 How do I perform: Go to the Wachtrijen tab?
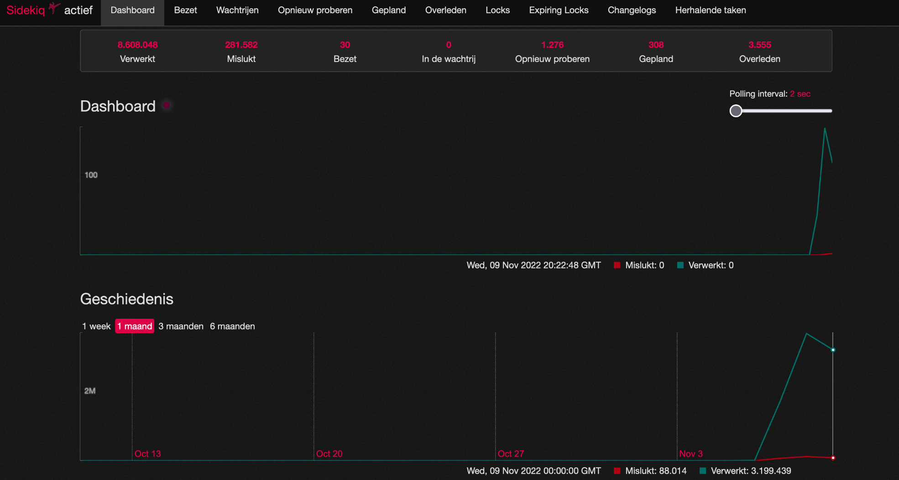point(237,10)
